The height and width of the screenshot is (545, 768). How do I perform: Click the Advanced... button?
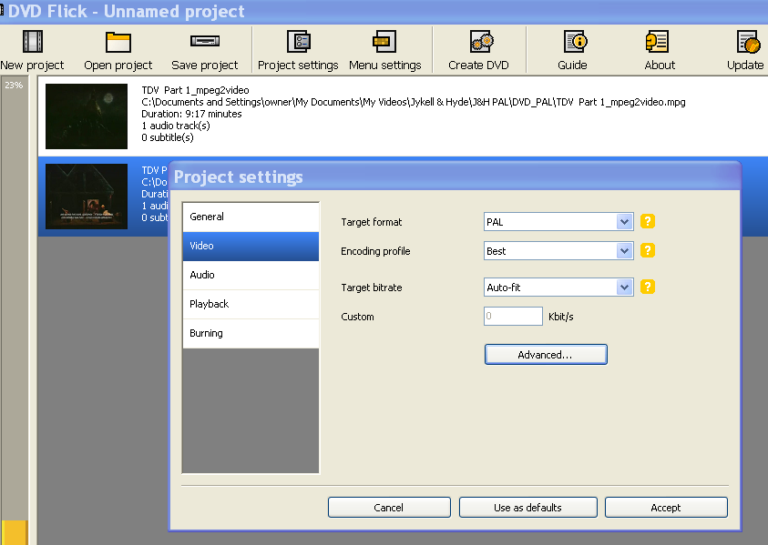[546, 355]
